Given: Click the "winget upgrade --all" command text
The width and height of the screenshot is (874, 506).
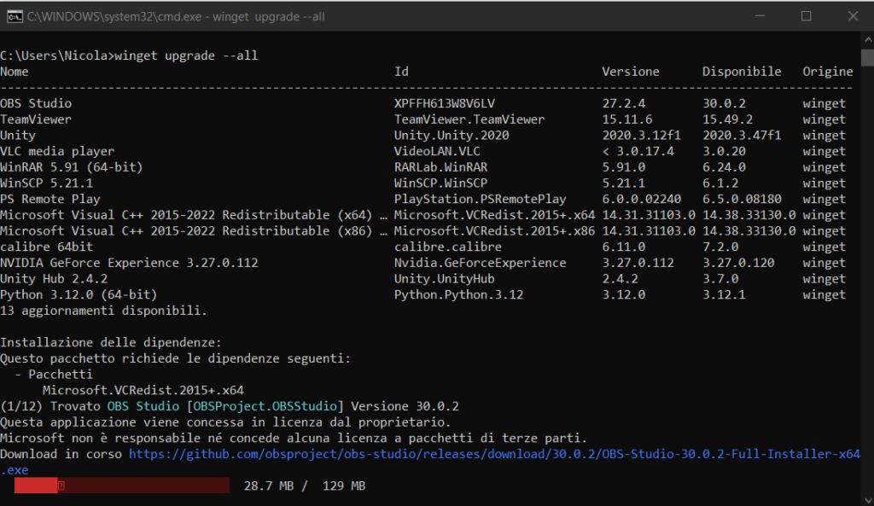Looking at the screenshot, I should [x=186, y=55].
